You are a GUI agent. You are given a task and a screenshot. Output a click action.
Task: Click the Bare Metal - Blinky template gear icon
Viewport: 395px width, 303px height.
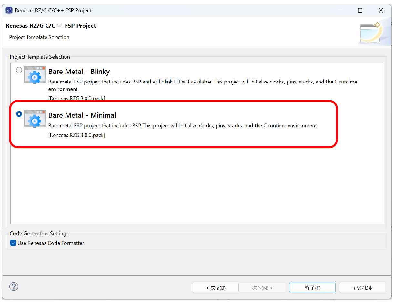coord(35,75)
